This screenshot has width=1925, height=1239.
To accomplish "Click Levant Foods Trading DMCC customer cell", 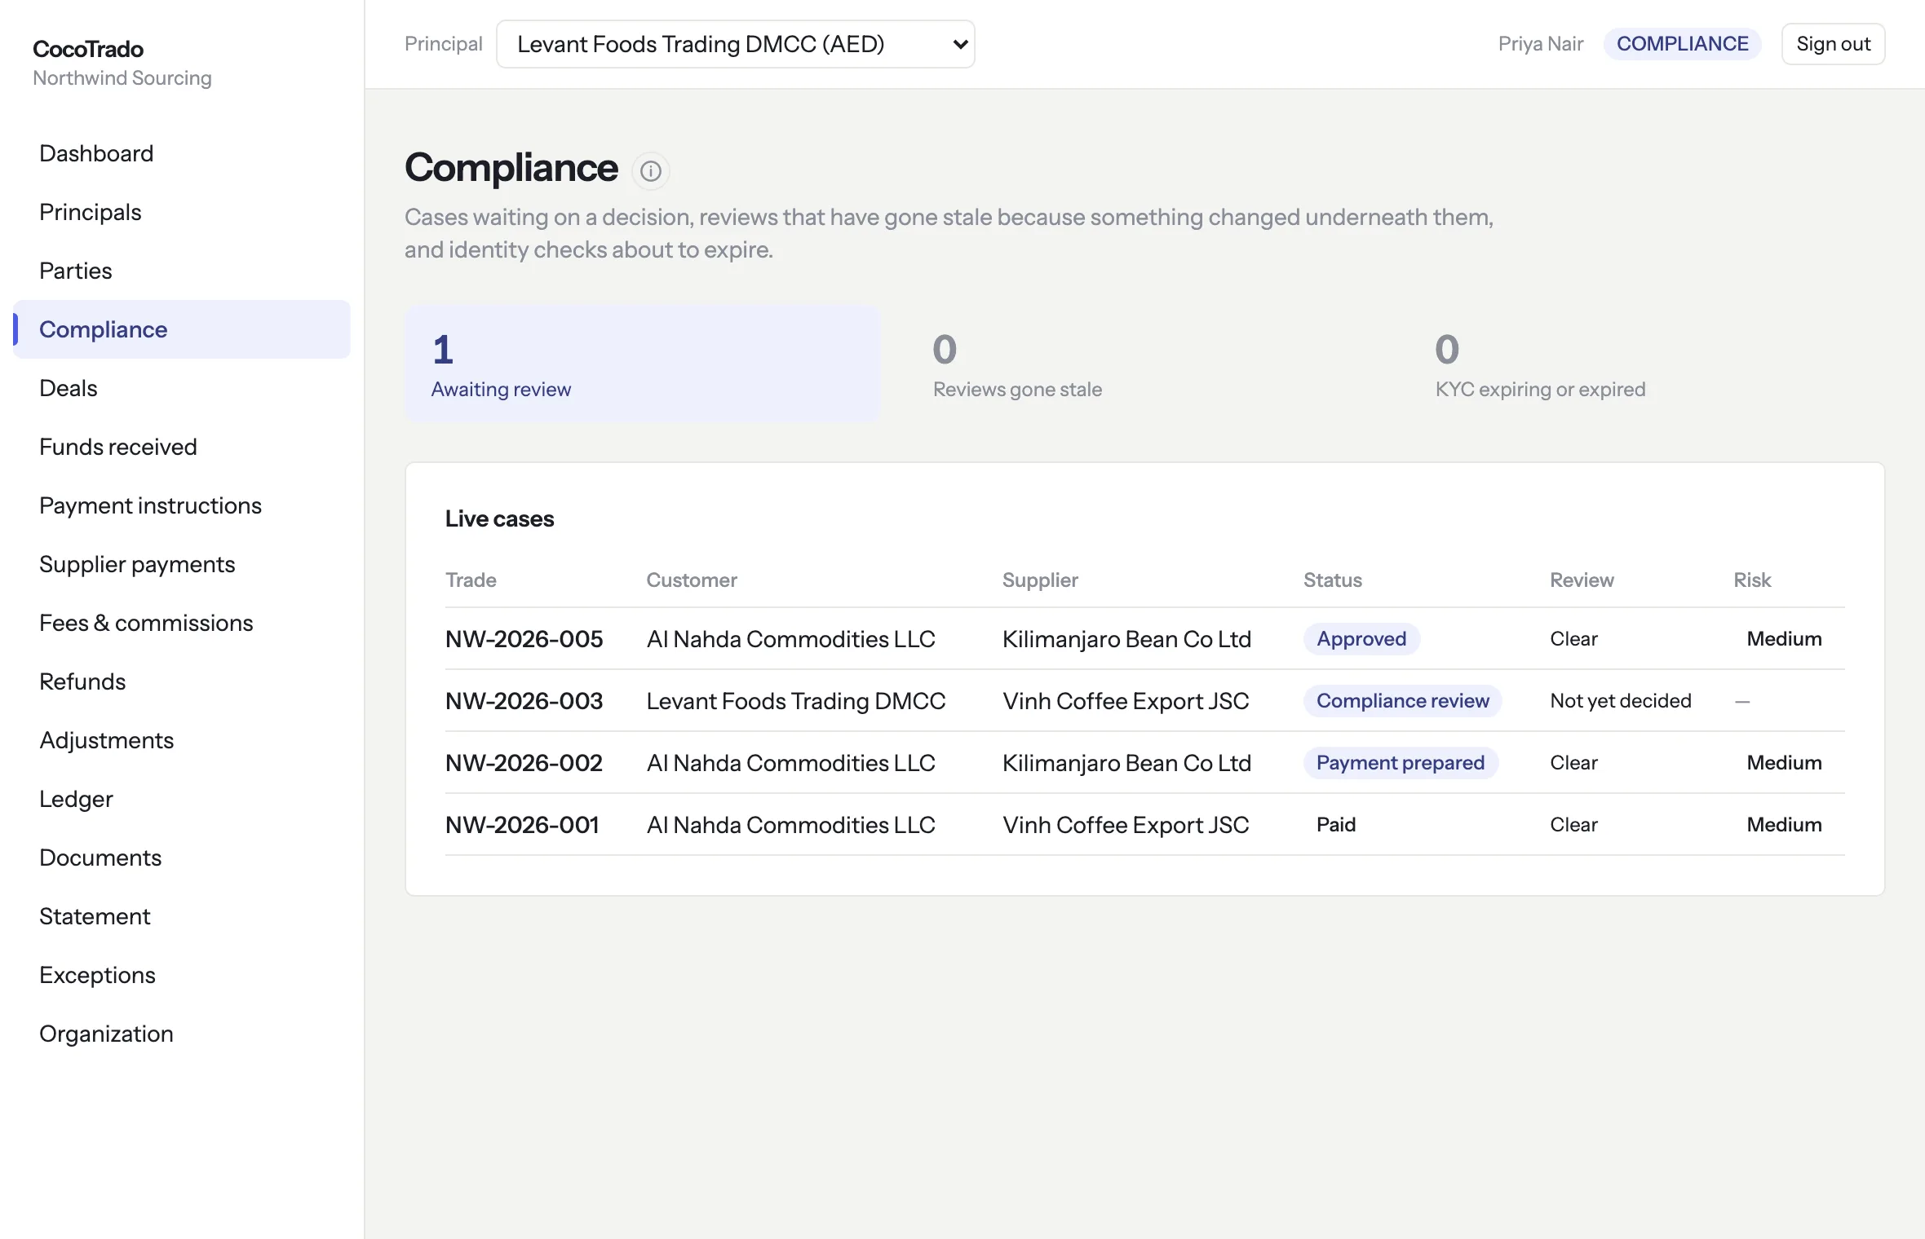I will pyautogui.click(x=795, y=701).
